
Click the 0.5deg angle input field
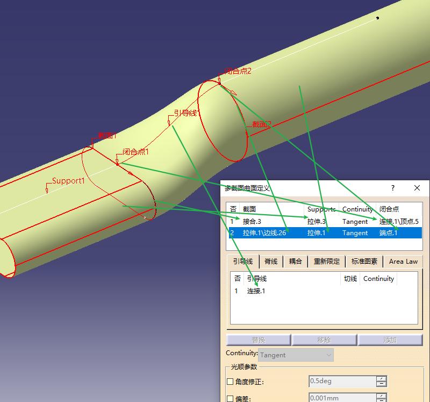pos(341,382)
